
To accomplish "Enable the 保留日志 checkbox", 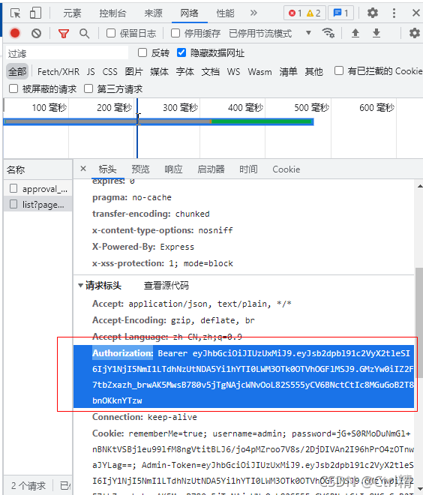I will [x=111, y=33].
